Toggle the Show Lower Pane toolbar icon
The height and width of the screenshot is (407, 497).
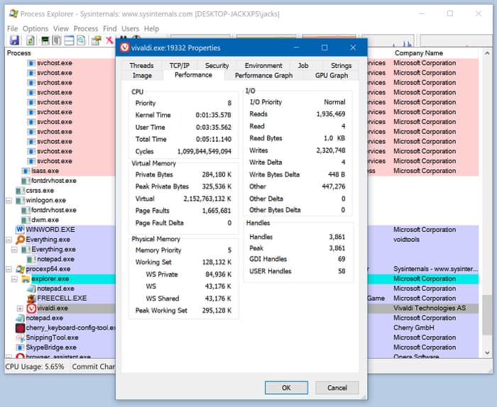69,40
